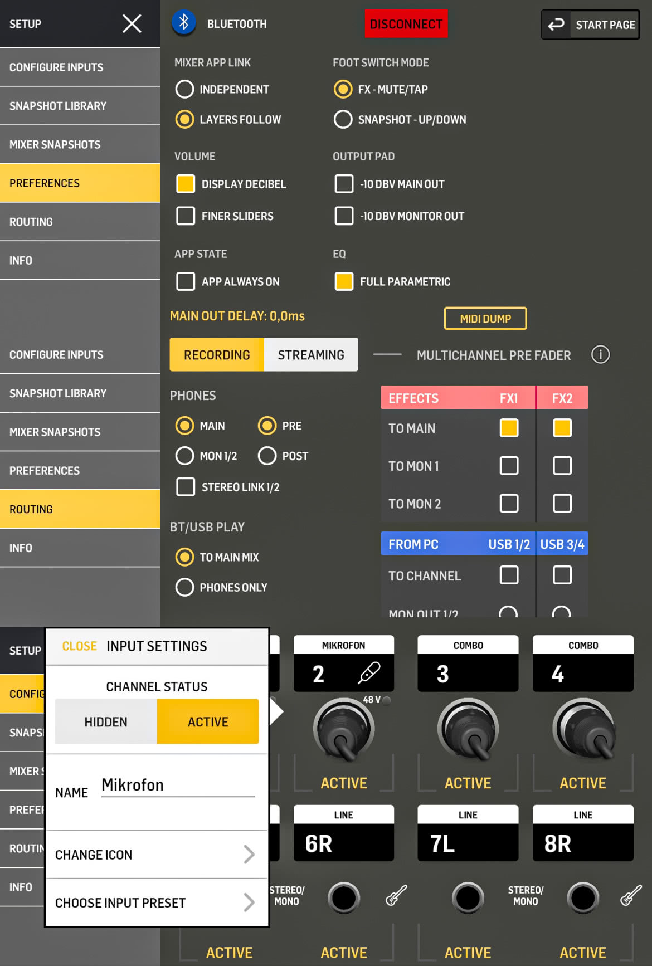The width and height of the screenshot is (652, 966).
Task: Select Layers Follow mixer app link
Action: coord(184,119)
